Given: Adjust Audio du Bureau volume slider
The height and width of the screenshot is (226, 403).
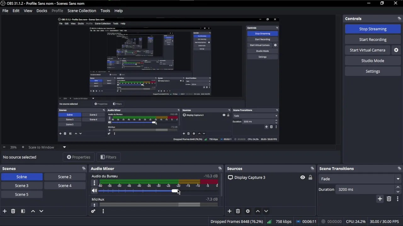Looking at the screenshot, I should [175, 191].
